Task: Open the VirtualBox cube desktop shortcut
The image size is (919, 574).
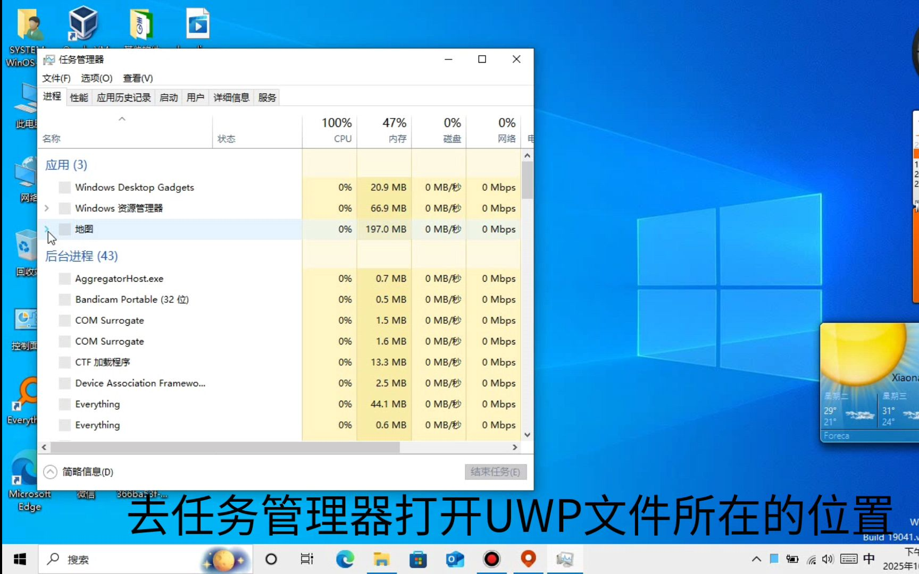Action: coord(83,23)
